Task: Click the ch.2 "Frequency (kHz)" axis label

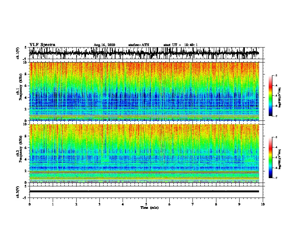Action: 21,149
